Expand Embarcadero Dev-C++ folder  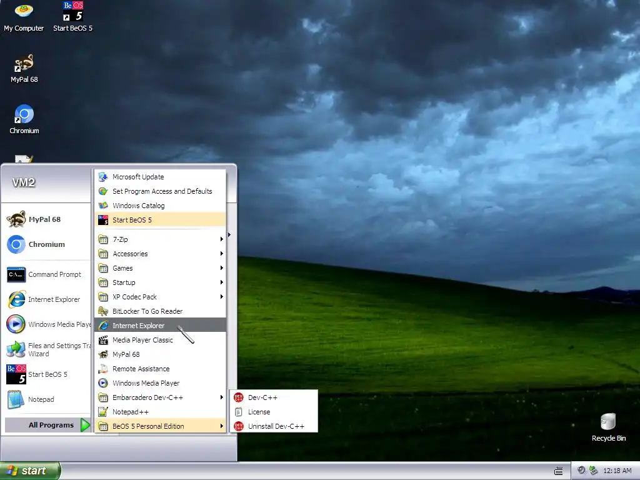click(x=161, y=397)
